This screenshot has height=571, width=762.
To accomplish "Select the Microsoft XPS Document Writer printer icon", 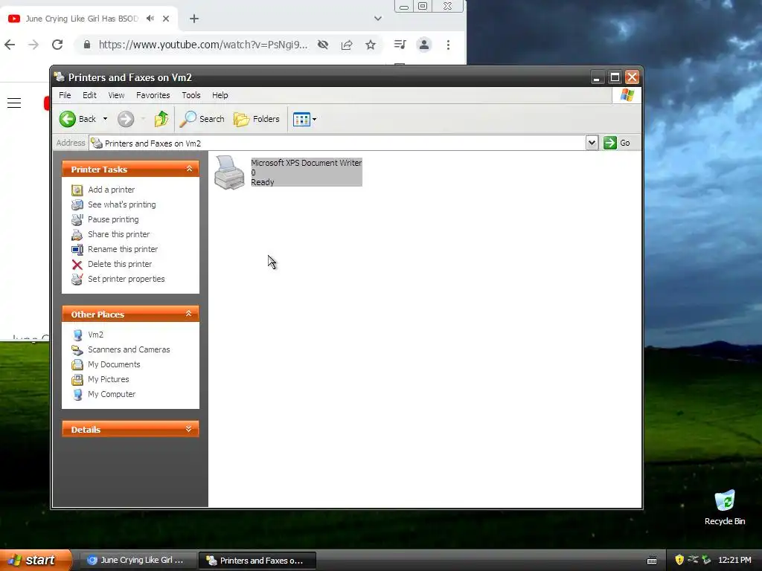I will coord(229,172).
